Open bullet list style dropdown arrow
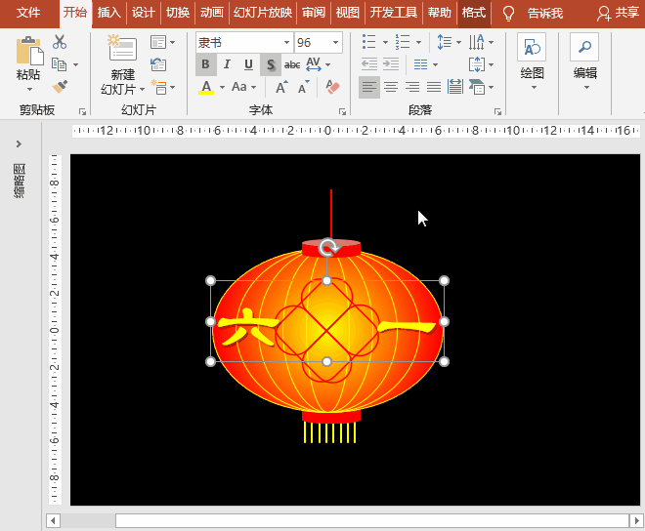Image resolution: width=645 pixels, height=531 pixels. coord(385,42)
